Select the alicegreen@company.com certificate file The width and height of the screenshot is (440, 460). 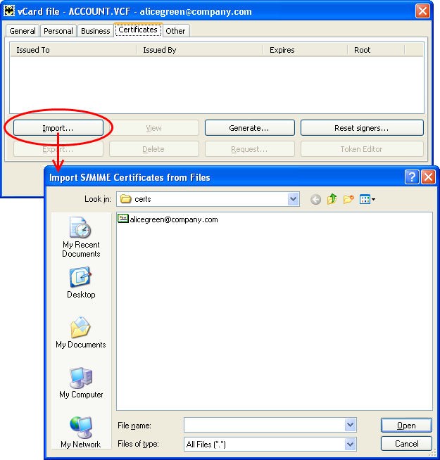168,219
